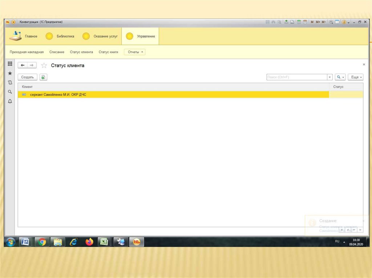Open Excel from the taskbar
The image size is (372, 278).
104,242
